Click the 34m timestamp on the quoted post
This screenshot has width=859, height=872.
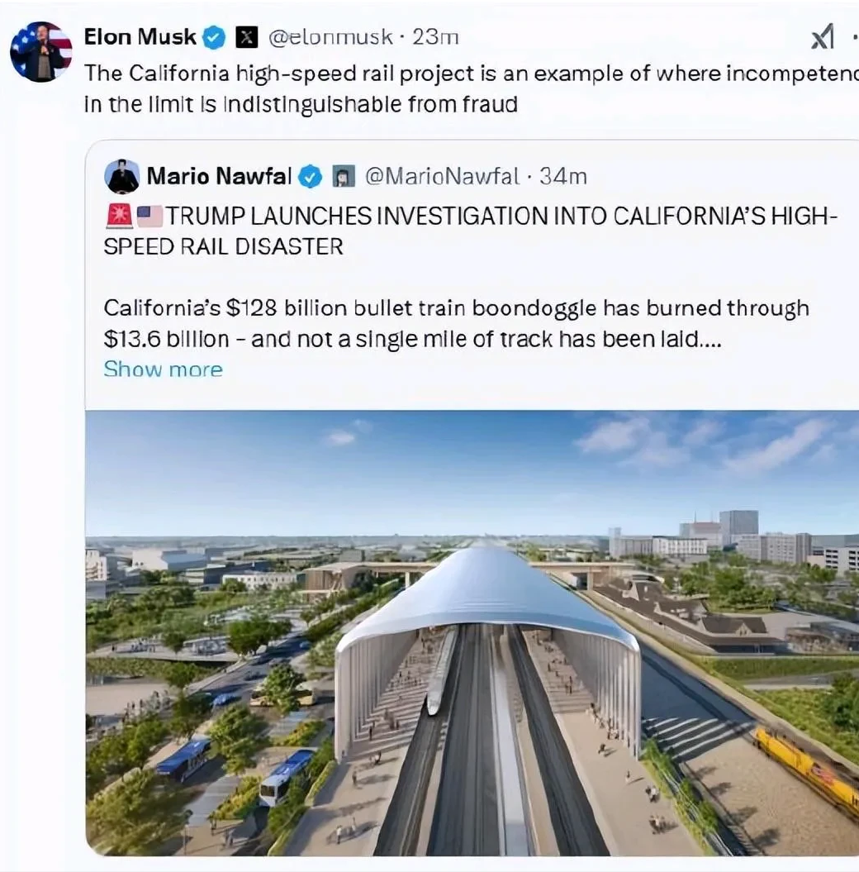pyautogui.click(x=563, y=176)
